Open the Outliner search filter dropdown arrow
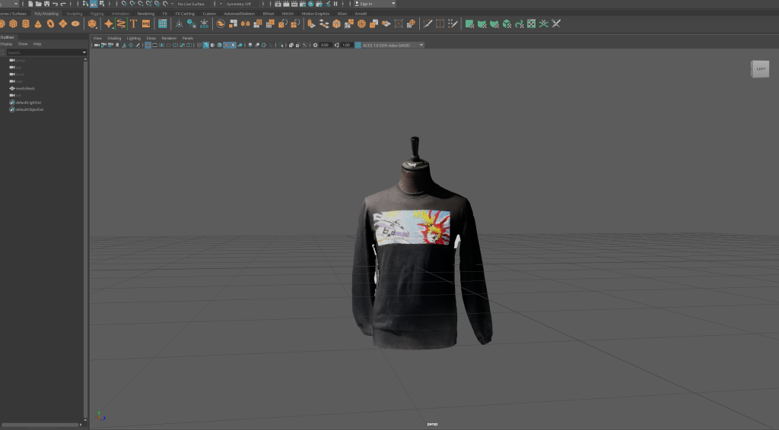The image size is (779, 430). tap(84, 52)
